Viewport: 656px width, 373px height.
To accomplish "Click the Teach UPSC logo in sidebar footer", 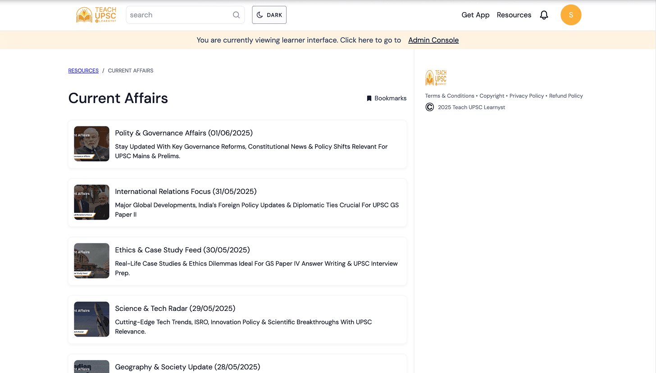I will [436, 78].
